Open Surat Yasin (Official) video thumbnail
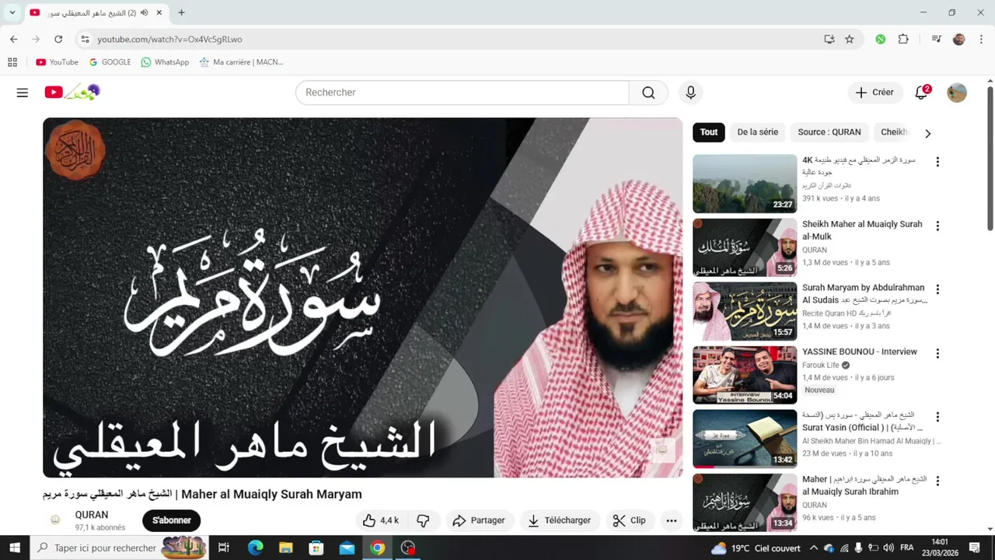 tap(745, 439)
